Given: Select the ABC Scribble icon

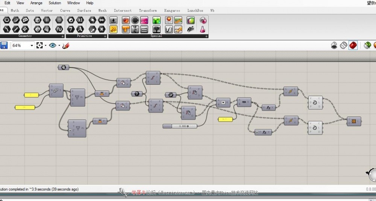Looking at the screenshot, I should pos(190,29).
